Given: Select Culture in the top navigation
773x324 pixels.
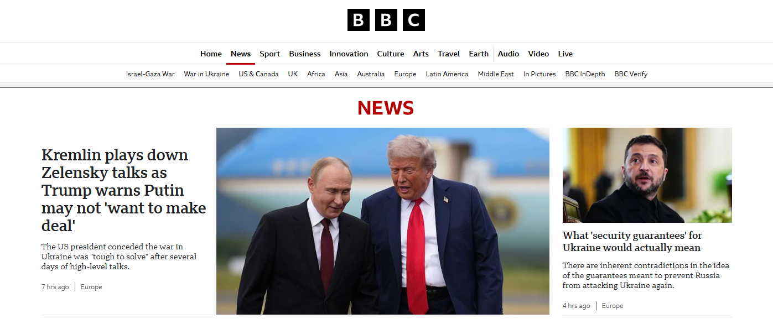Looking at the screenshot, I should (x=391, y=54).
